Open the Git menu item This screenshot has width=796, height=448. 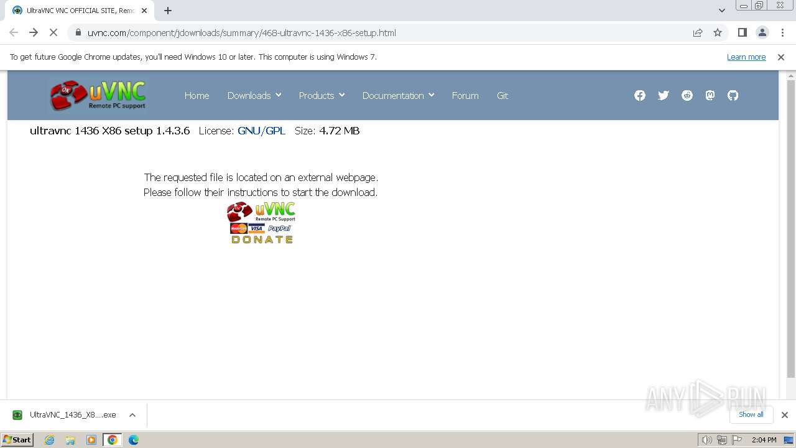click(x=502, y=95)
